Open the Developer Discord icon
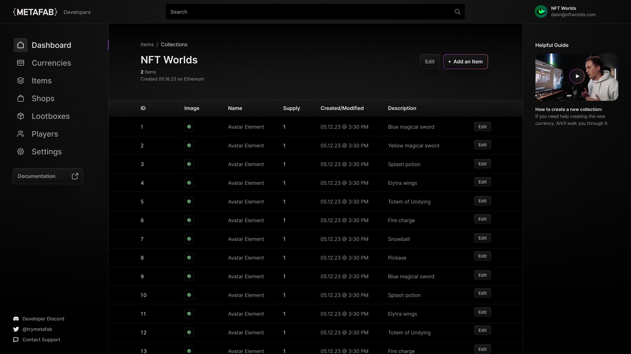 pyautogui.click(x=16, y=319)
